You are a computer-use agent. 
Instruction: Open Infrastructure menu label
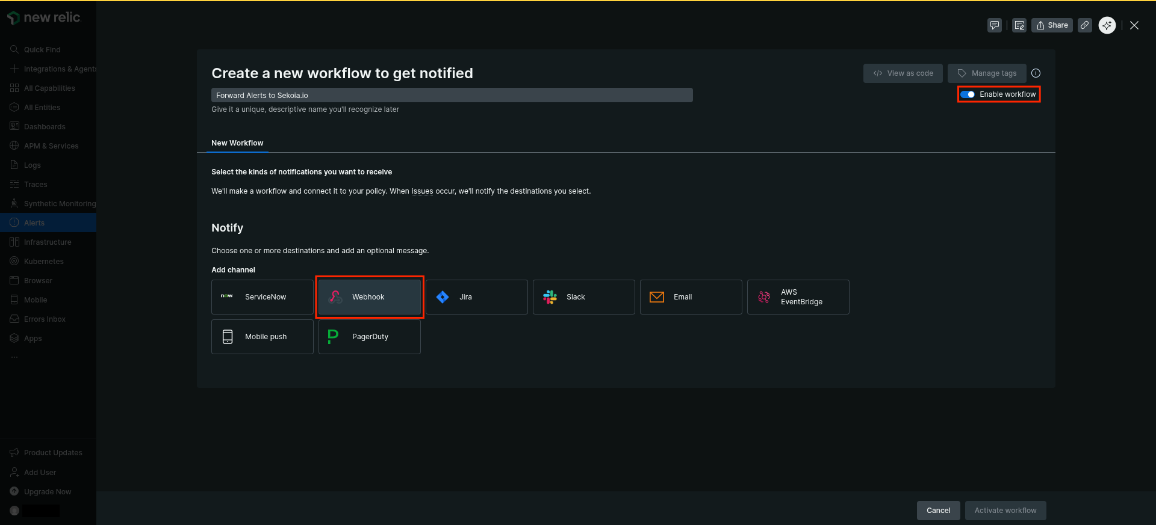(48, 242)
